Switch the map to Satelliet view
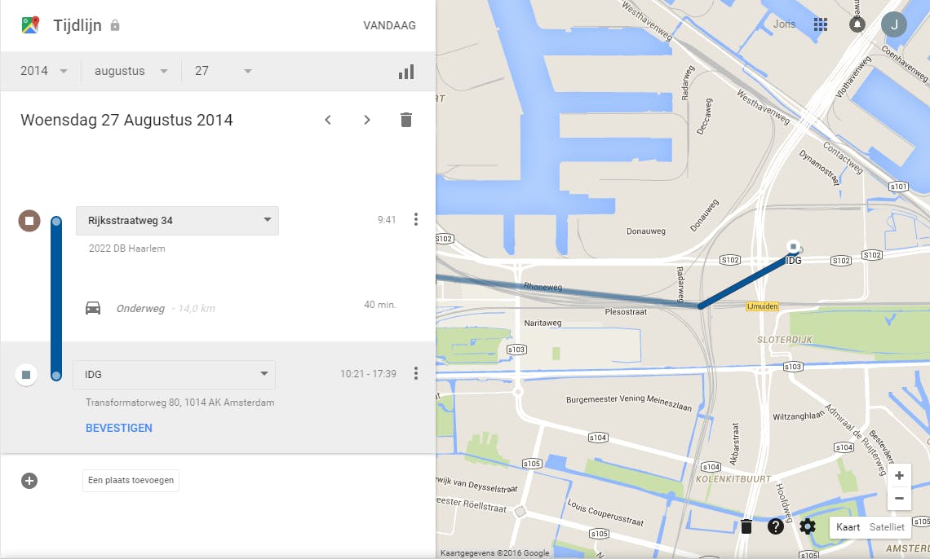 point(887,527)
